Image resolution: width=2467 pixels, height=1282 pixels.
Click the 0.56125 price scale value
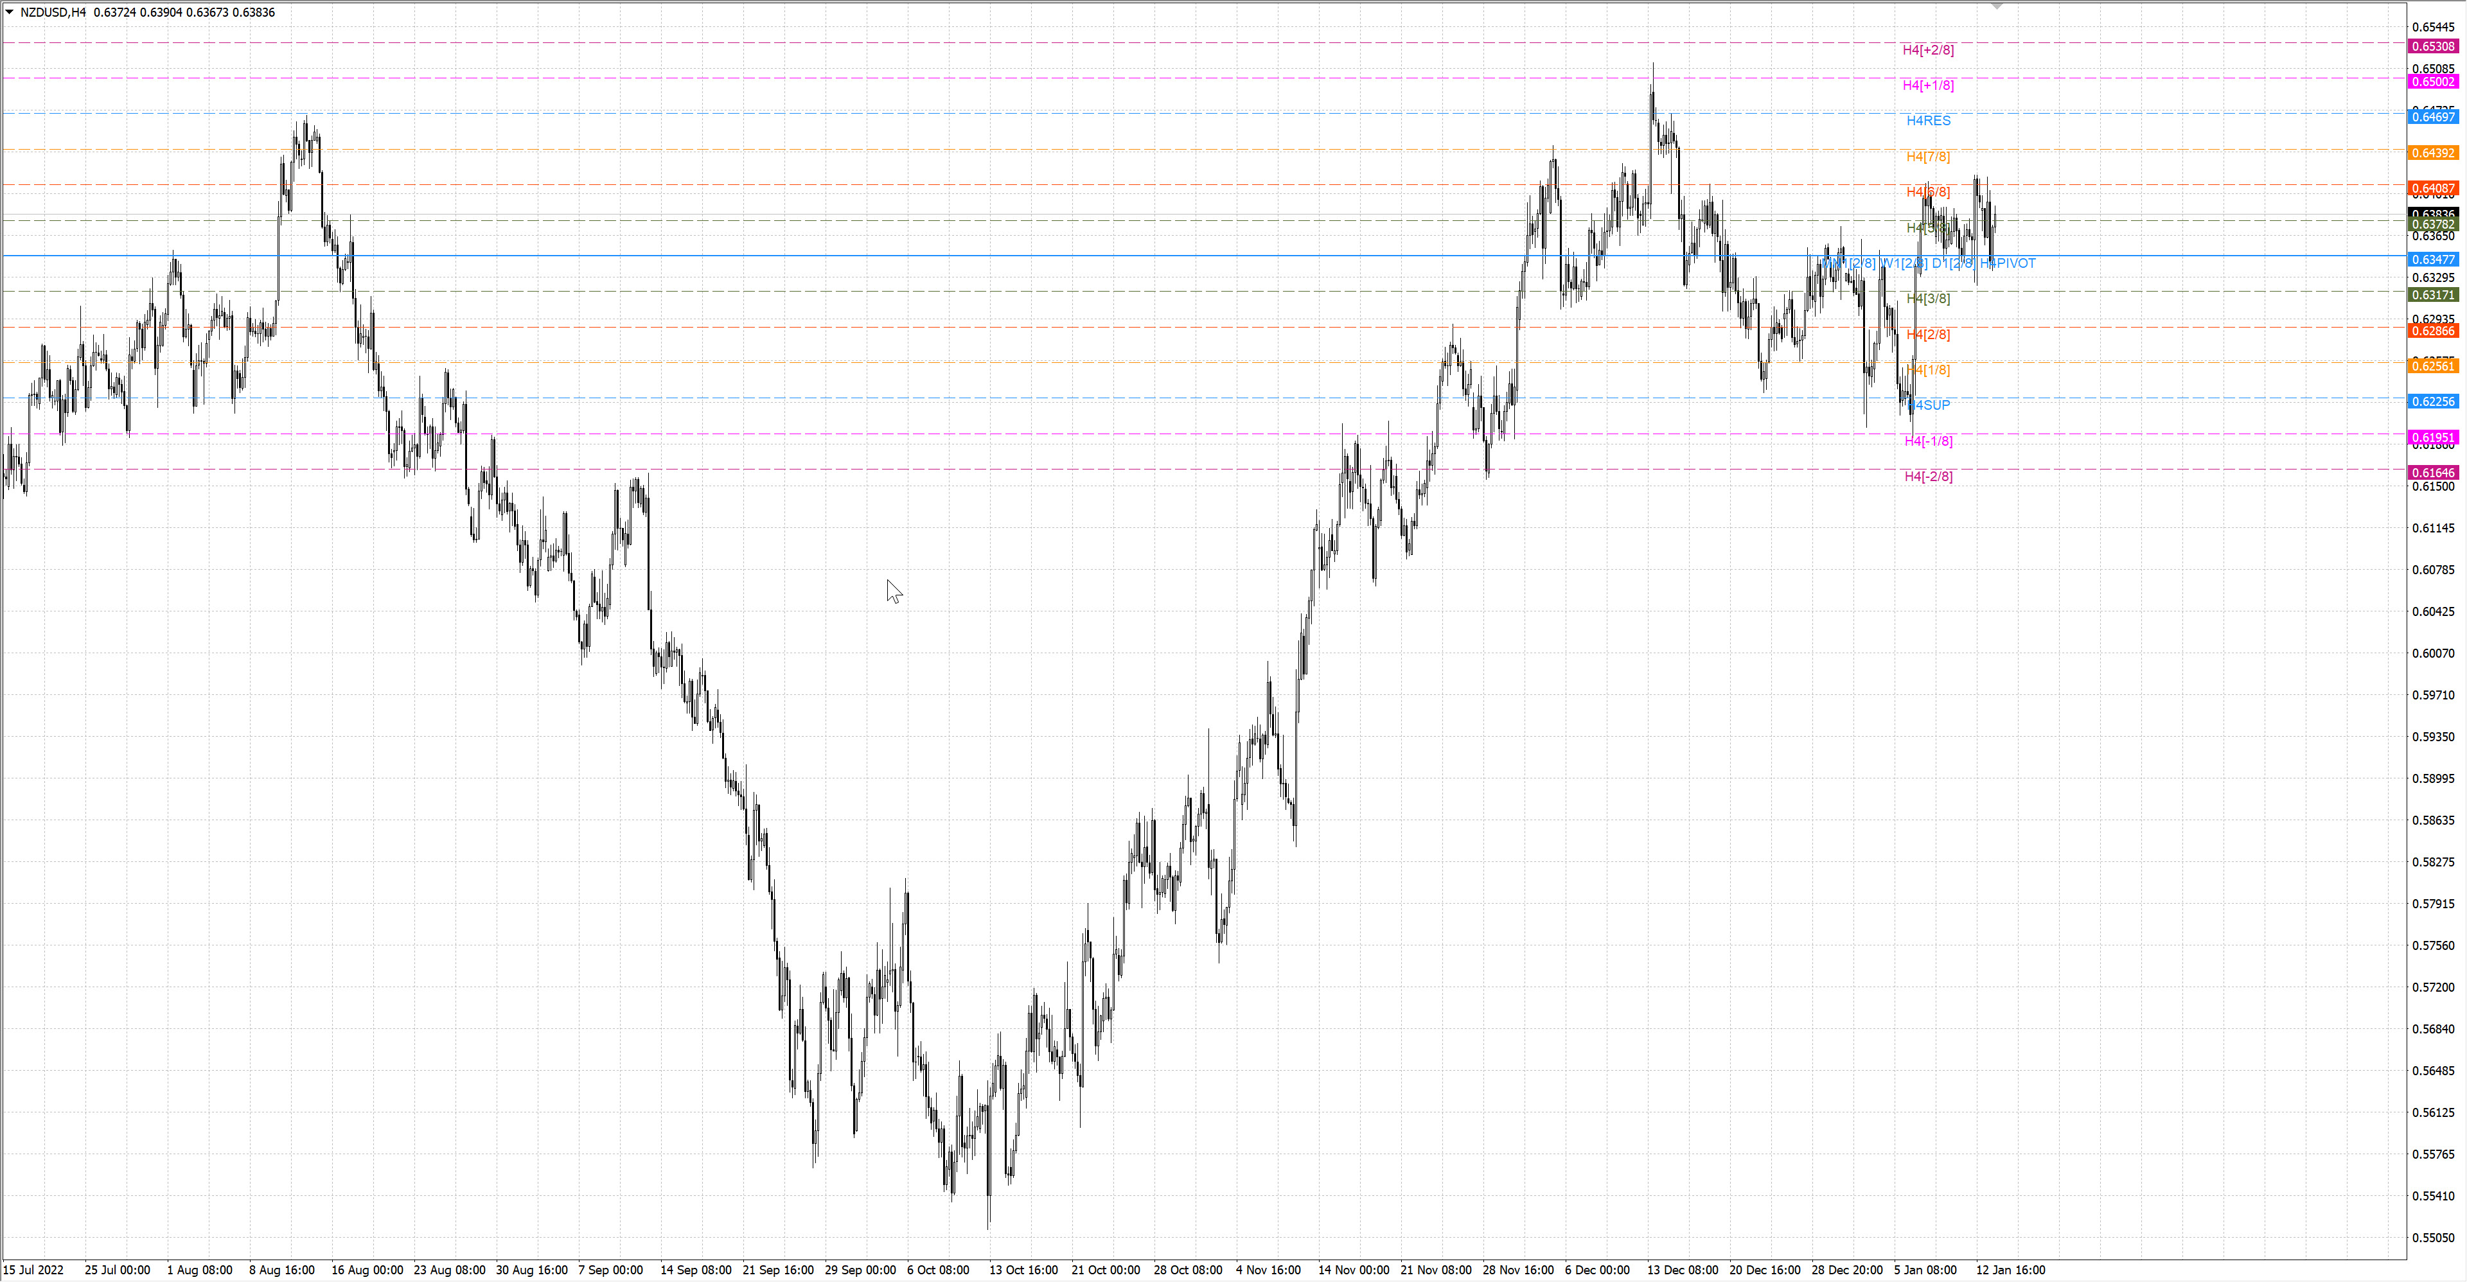2434,1112
